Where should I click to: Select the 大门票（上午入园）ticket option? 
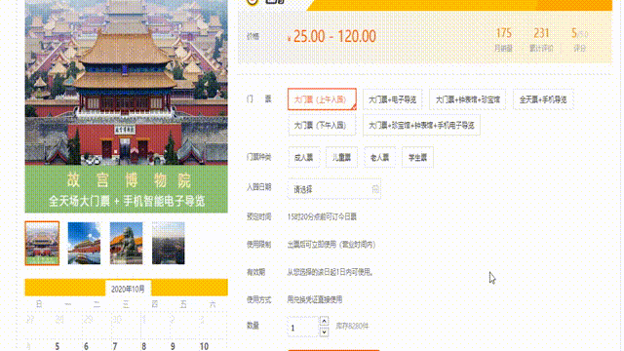click(x=322, y=99)
